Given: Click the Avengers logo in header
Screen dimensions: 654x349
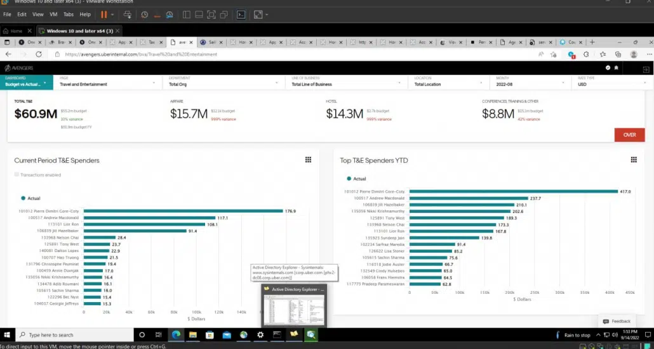Looking at the screenshot, I should tap(19, 68).
